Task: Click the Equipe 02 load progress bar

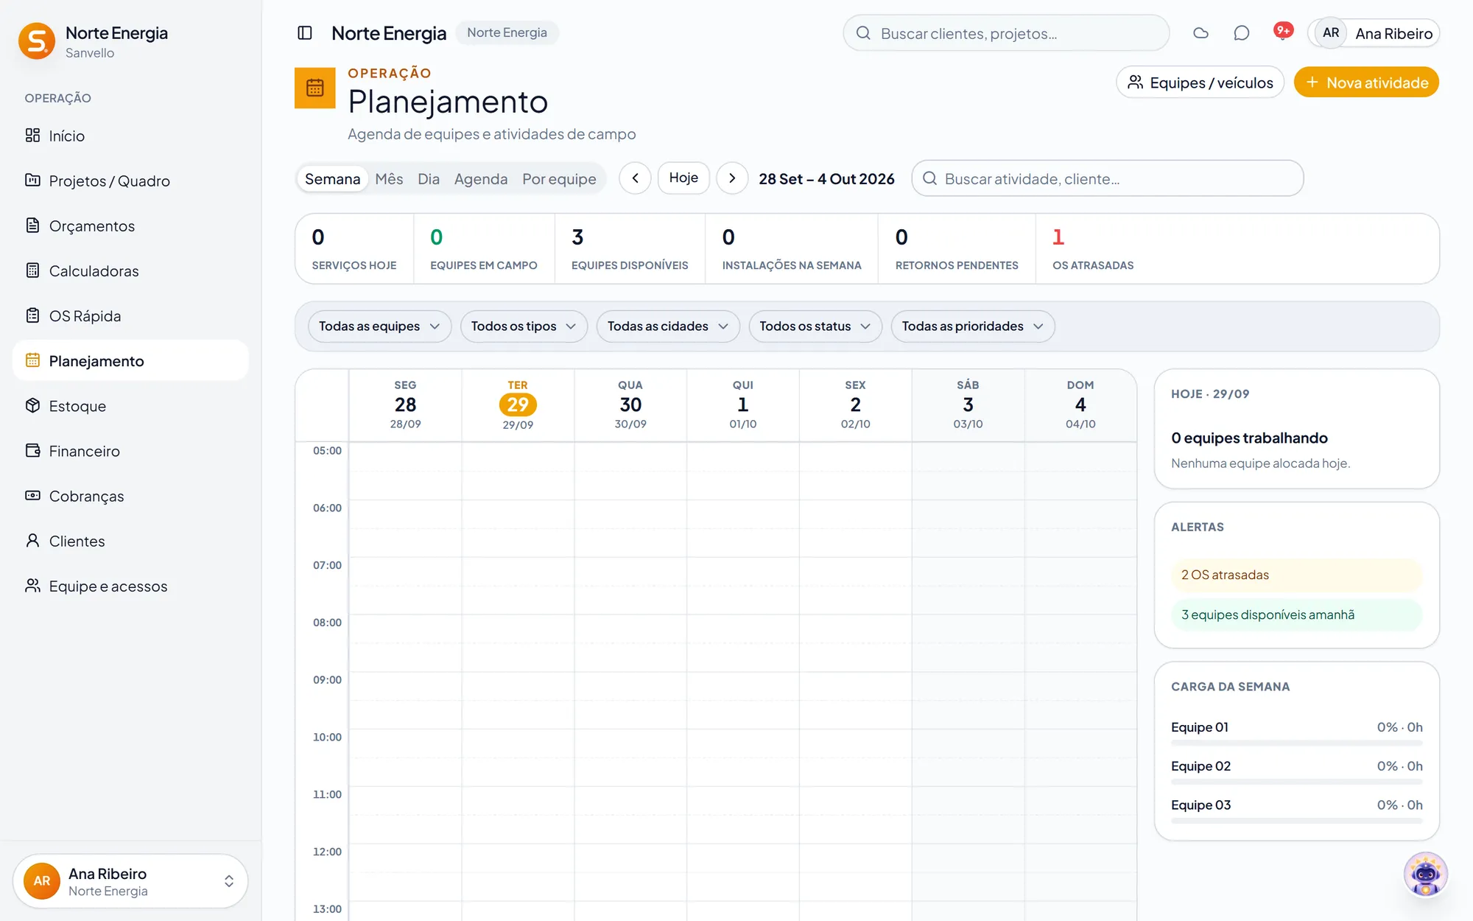Action: (x=1296, y=782)
